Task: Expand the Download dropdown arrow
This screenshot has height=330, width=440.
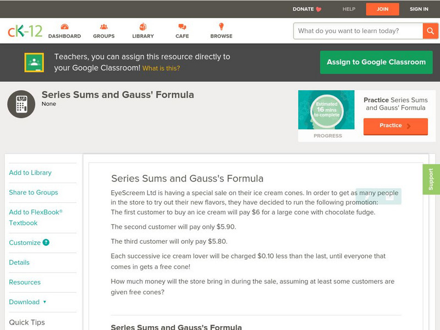Action: click(45, 302)
